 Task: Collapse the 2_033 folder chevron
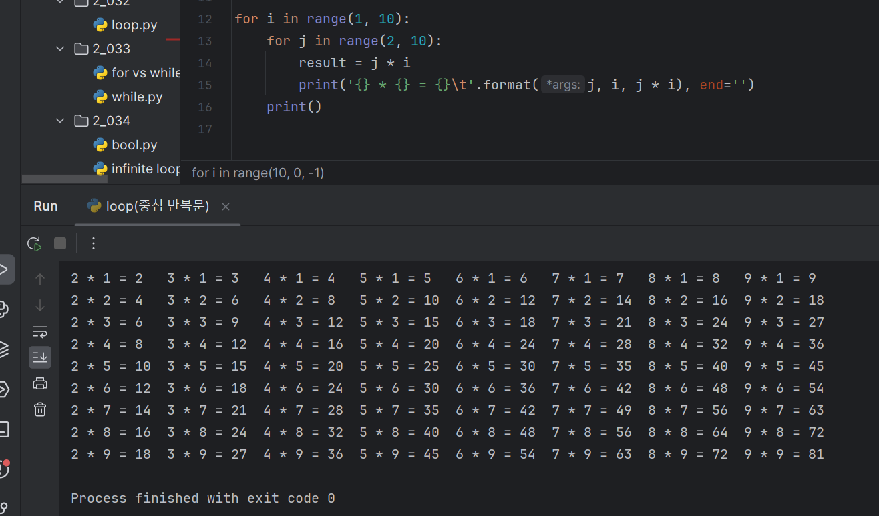(61, 49)
